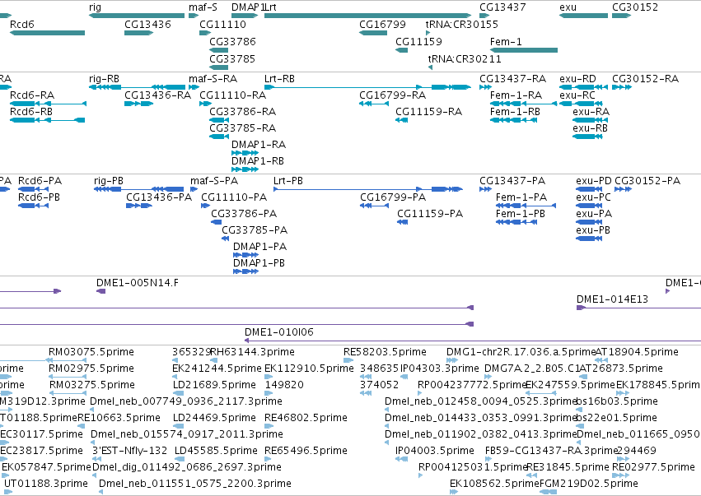The height and width of the screenshot is (496, 701).
Task: Select the exu-PC protein label
Action: tap(593, 197)
